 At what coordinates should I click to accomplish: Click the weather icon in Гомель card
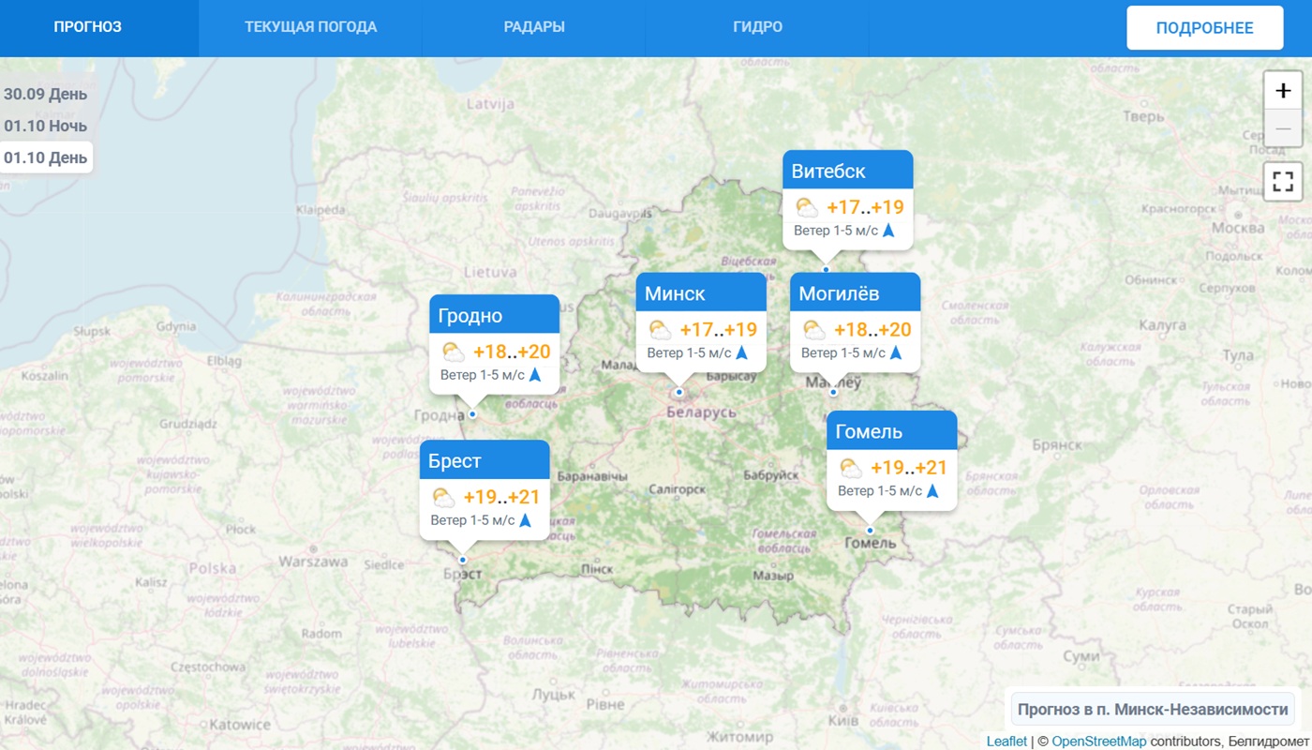(x=851, y=468)
